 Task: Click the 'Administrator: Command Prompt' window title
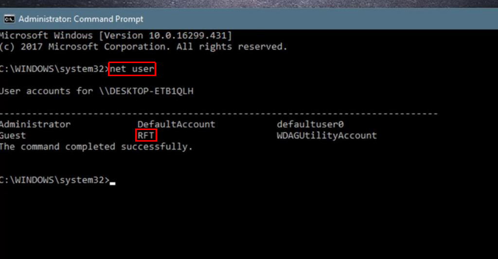click(81, 19)
